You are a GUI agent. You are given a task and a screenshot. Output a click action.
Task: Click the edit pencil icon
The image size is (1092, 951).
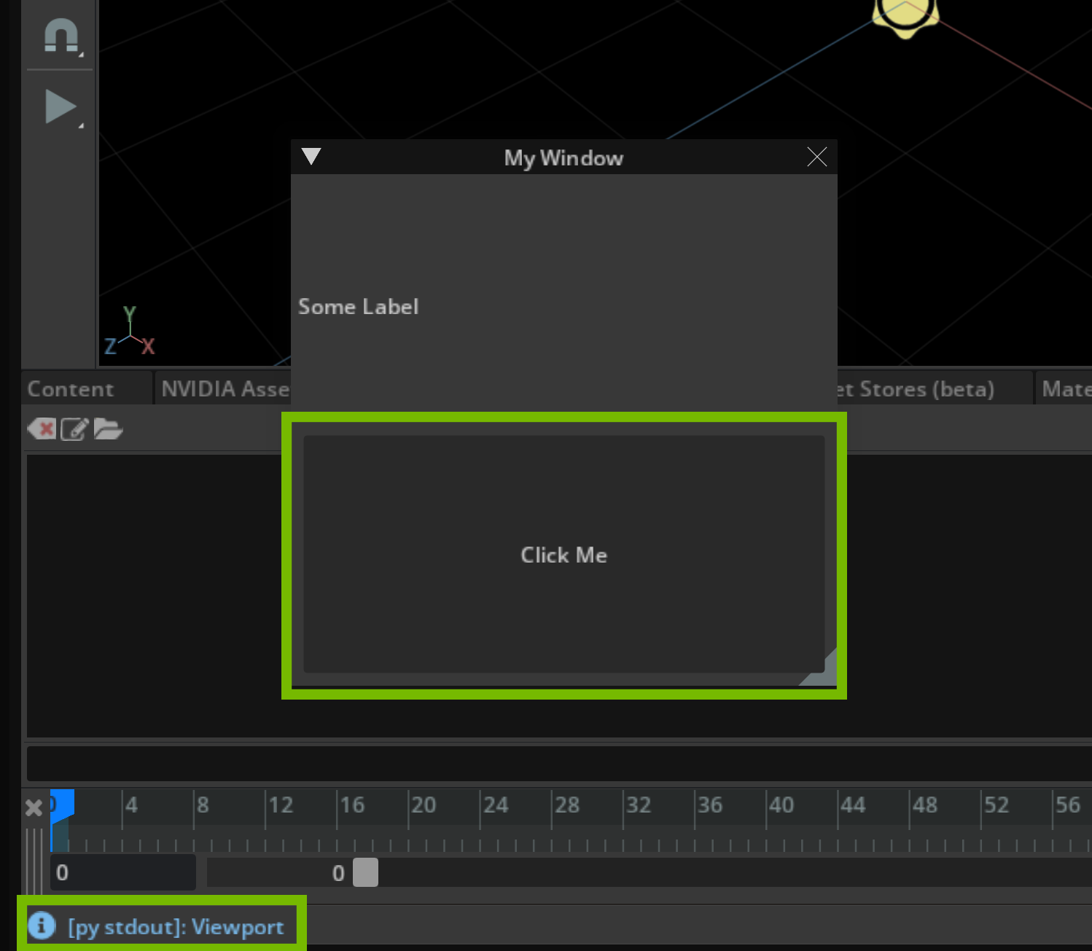[74, 428]
